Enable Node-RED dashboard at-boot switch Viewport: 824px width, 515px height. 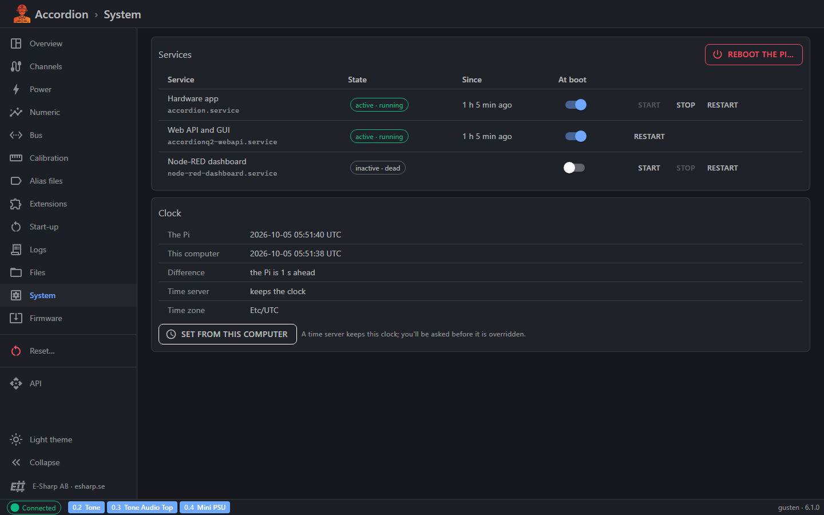pyautogui.click(x=575, y=168)
